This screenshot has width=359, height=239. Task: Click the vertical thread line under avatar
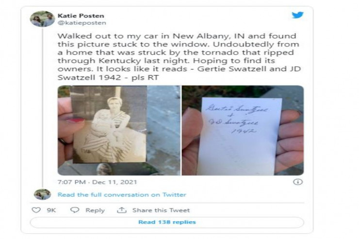43,108
